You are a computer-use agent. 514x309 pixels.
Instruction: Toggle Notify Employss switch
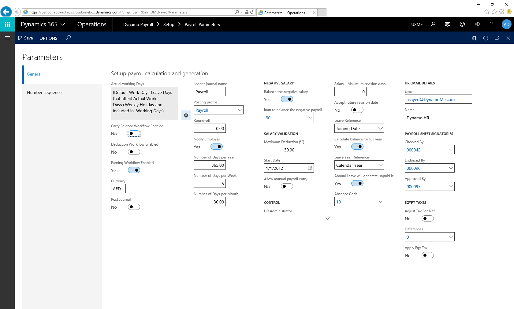tap(217, 147)
